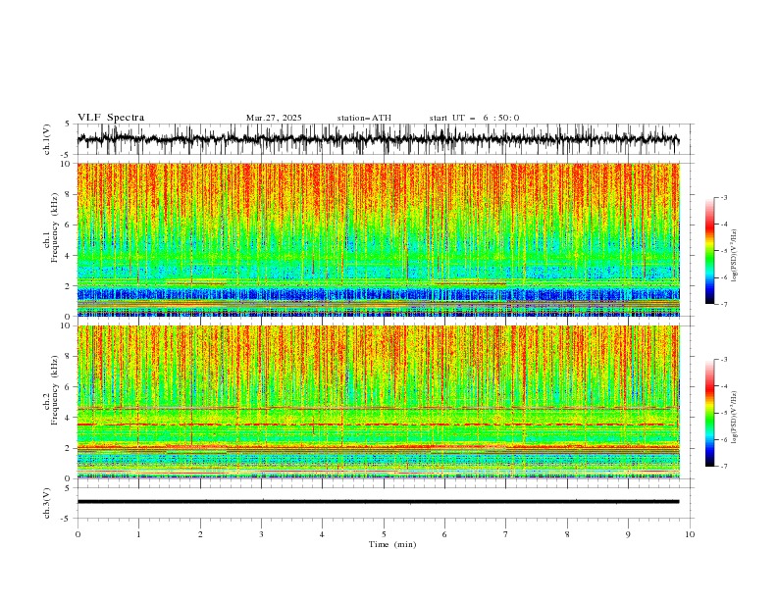Select the date text "Mar.27, 2025"
Image resolution: width=777 pixels, height=600 pixels.
pyautogui.click(x=274, y=118)
